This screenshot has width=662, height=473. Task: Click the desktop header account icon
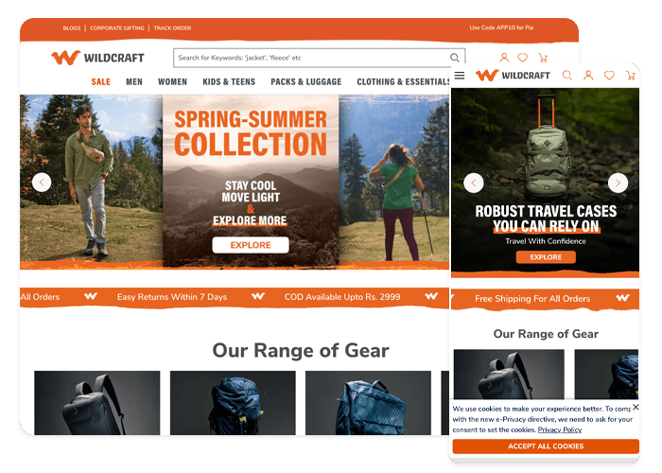click(x=503, y=58)
